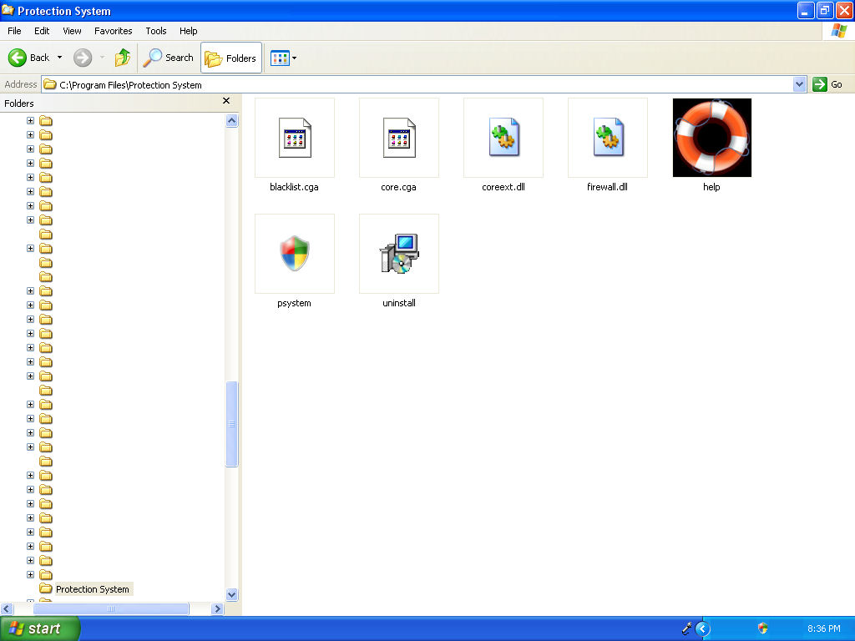
Task: Click the coreext.dll file icon
Action: [503, 138]
